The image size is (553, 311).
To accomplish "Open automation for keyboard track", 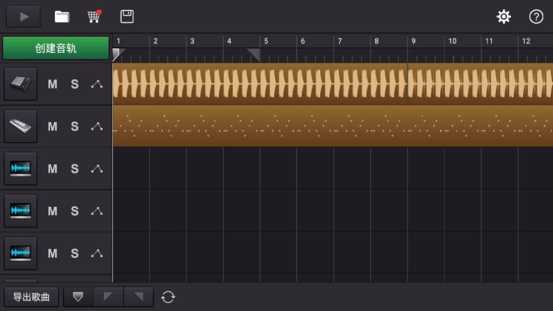I will pyautogui.click(x=97, y=126).
